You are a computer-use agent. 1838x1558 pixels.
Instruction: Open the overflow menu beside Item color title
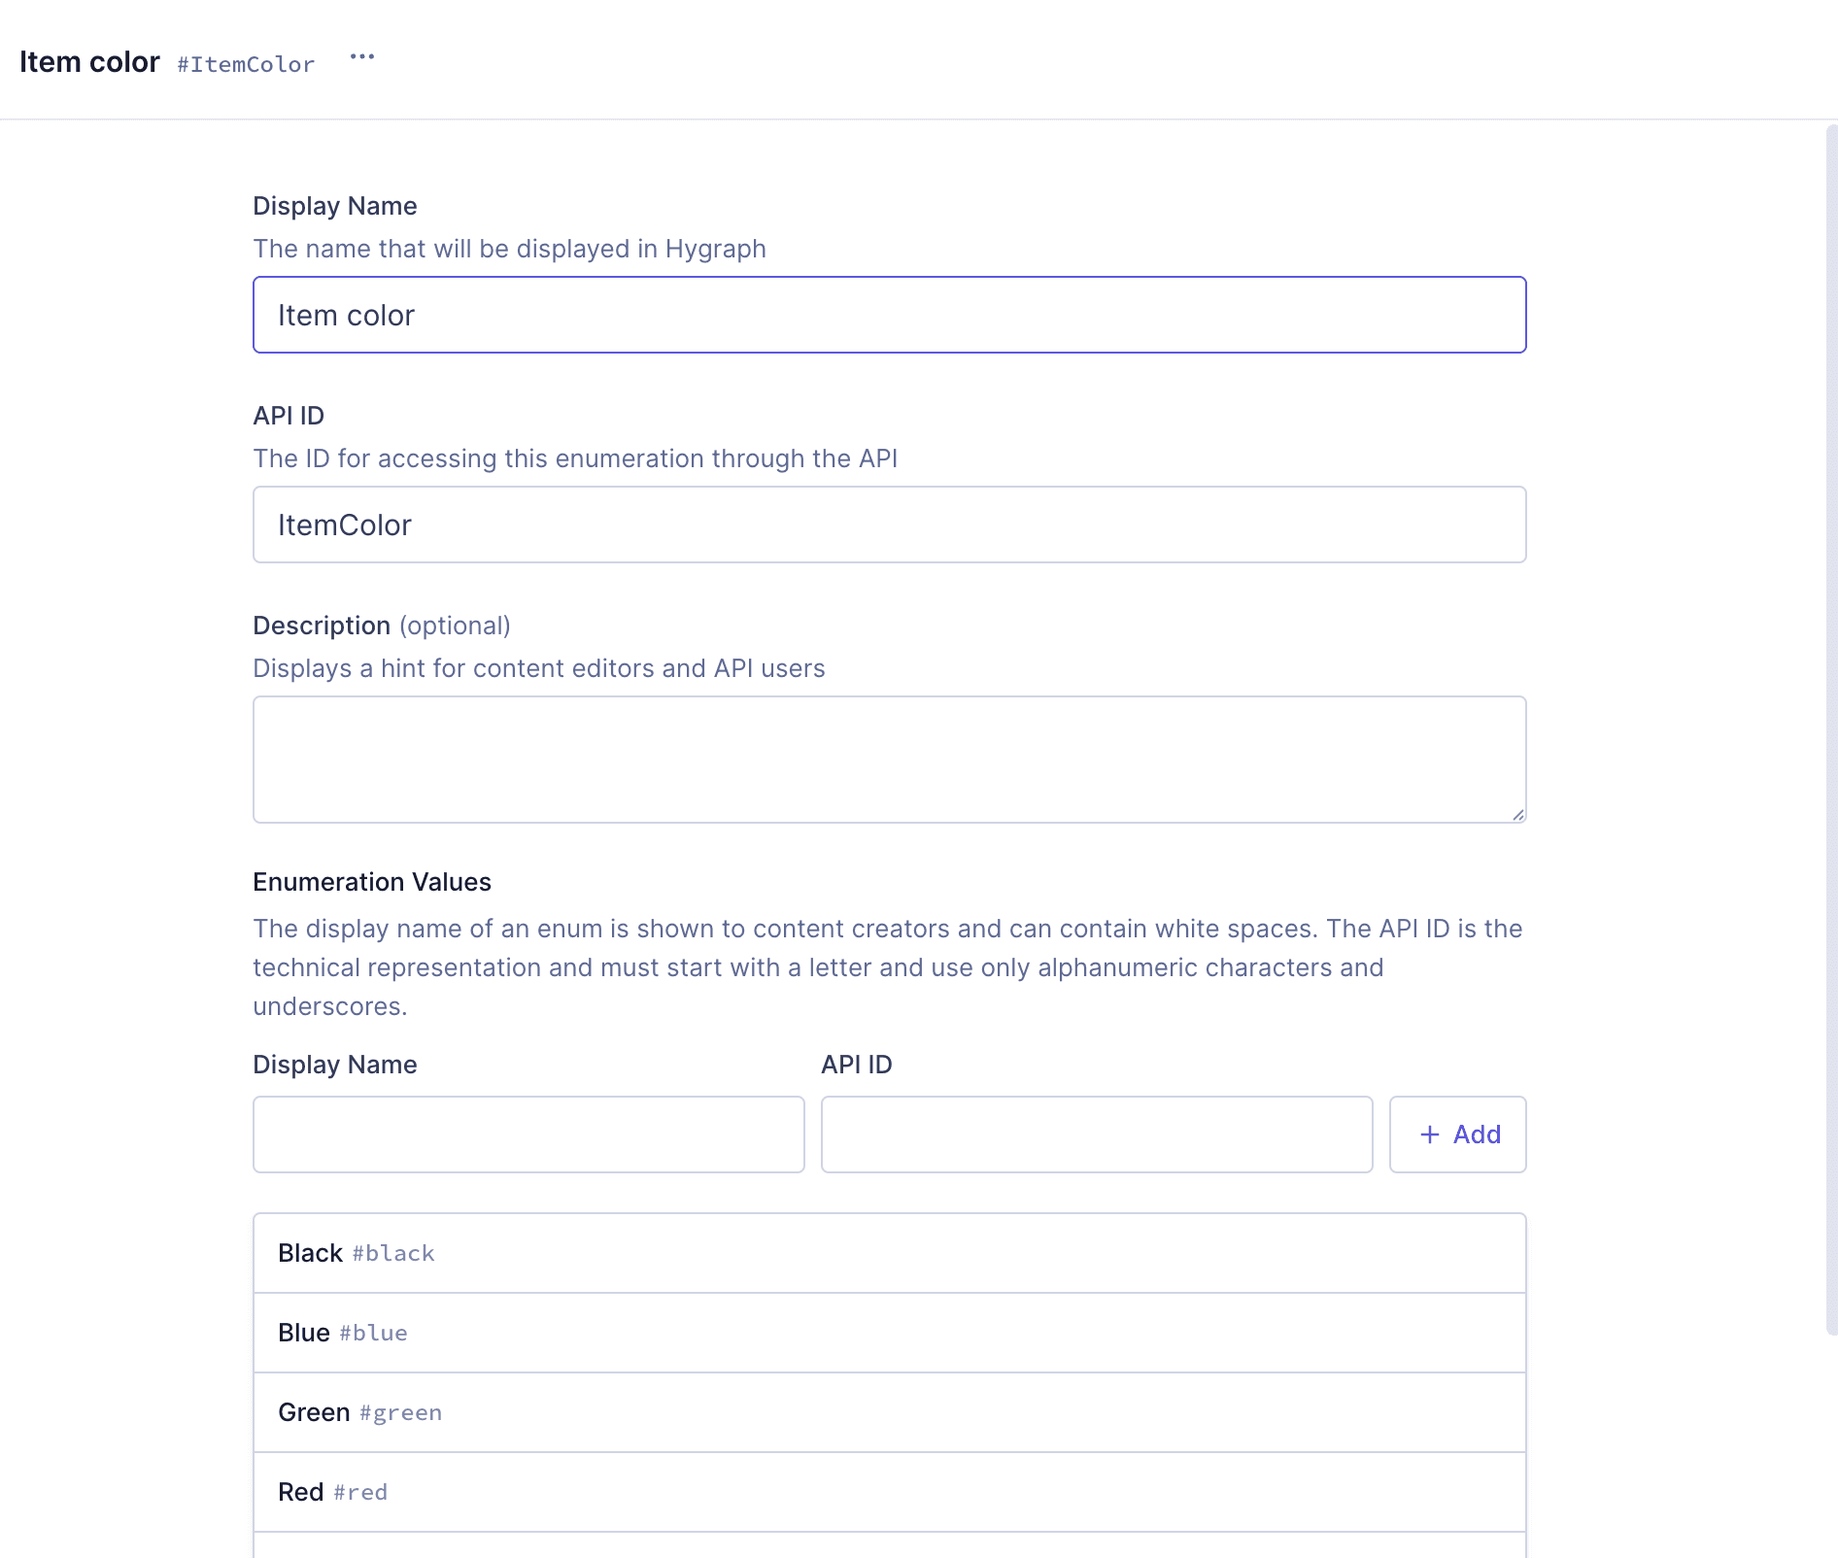click(363, 57)
